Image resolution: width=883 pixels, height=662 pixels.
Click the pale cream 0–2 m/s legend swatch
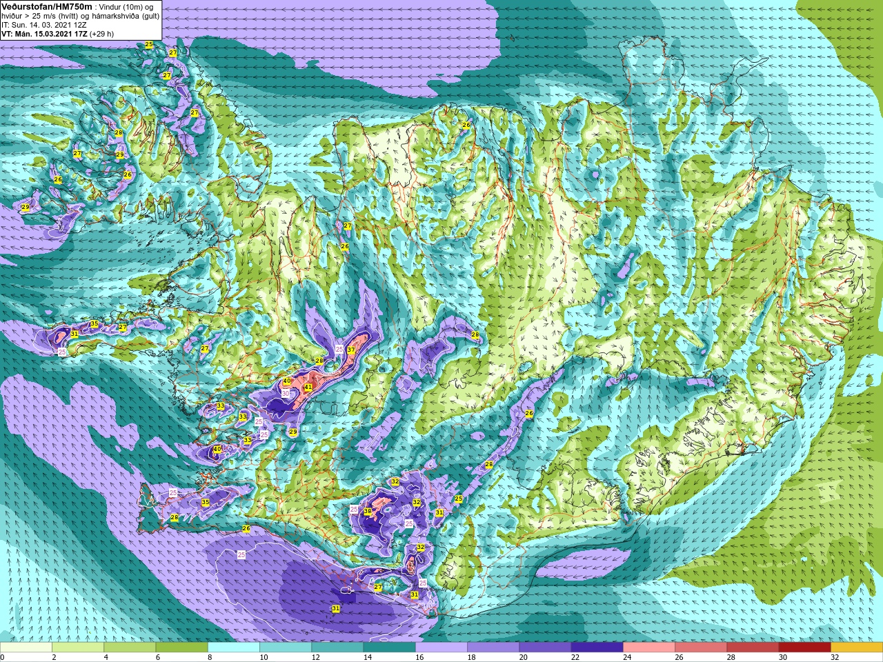click(x=26, y=648)
